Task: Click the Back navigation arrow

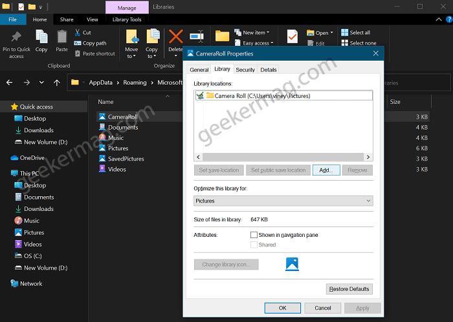Action: coord(10,83)
